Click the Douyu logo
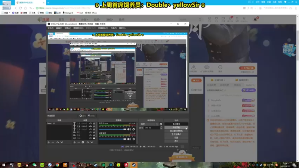 coord(43,19)
